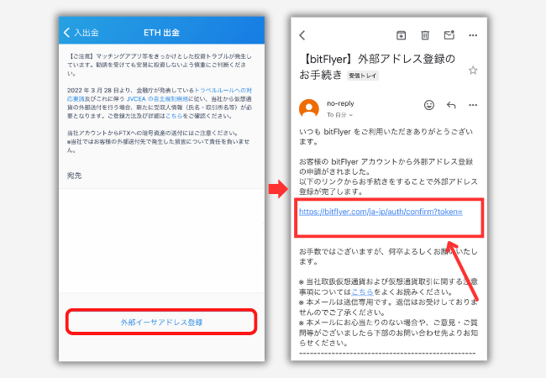
Task: Archive the bitFlyer email
Action: click(x=402, y=35)
